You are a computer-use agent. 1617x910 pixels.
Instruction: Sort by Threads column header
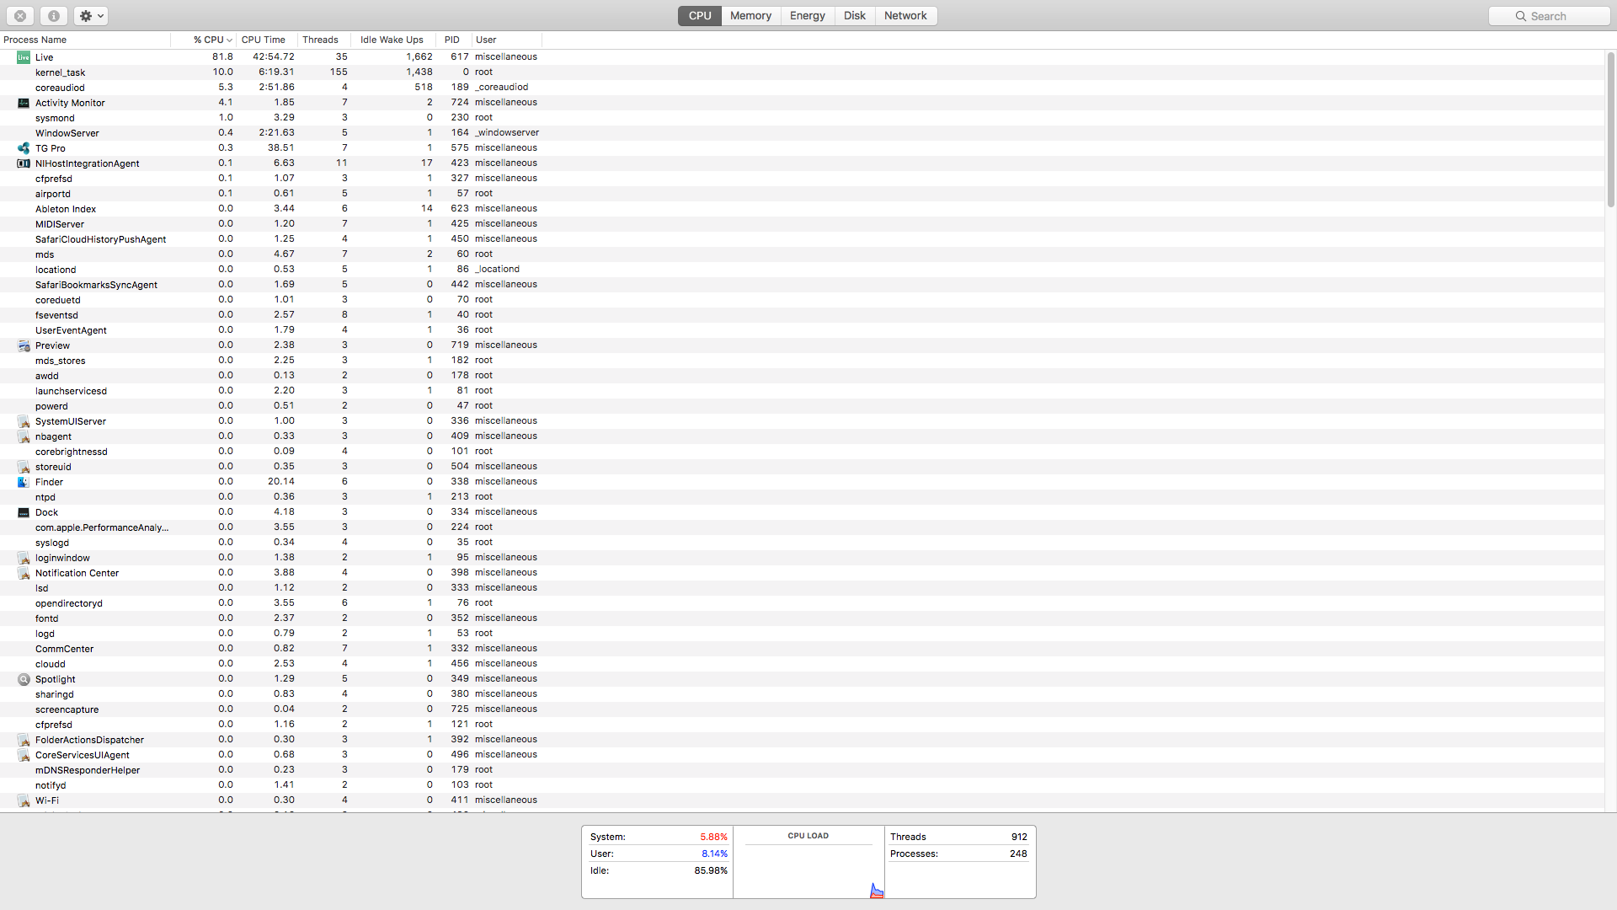coord(324,40)
